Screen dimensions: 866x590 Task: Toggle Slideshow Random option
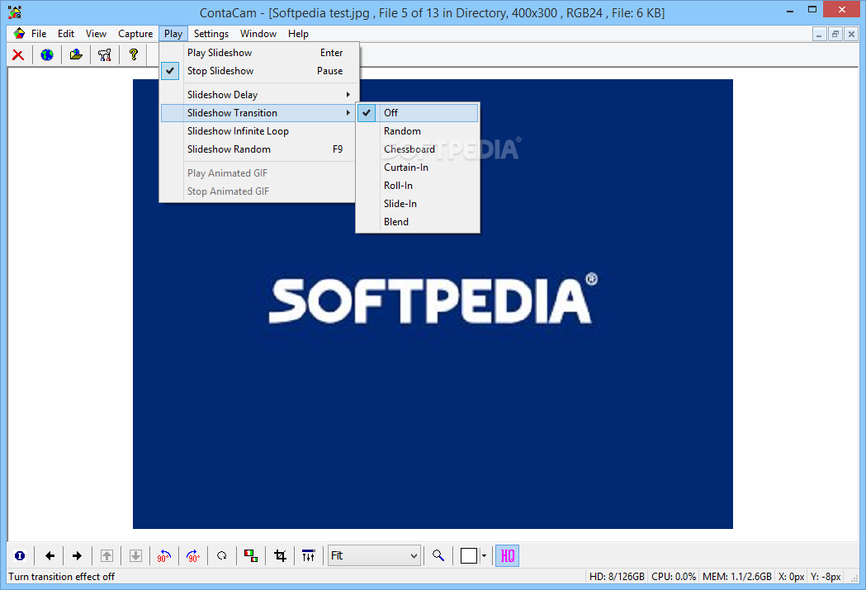pos(259,149)
